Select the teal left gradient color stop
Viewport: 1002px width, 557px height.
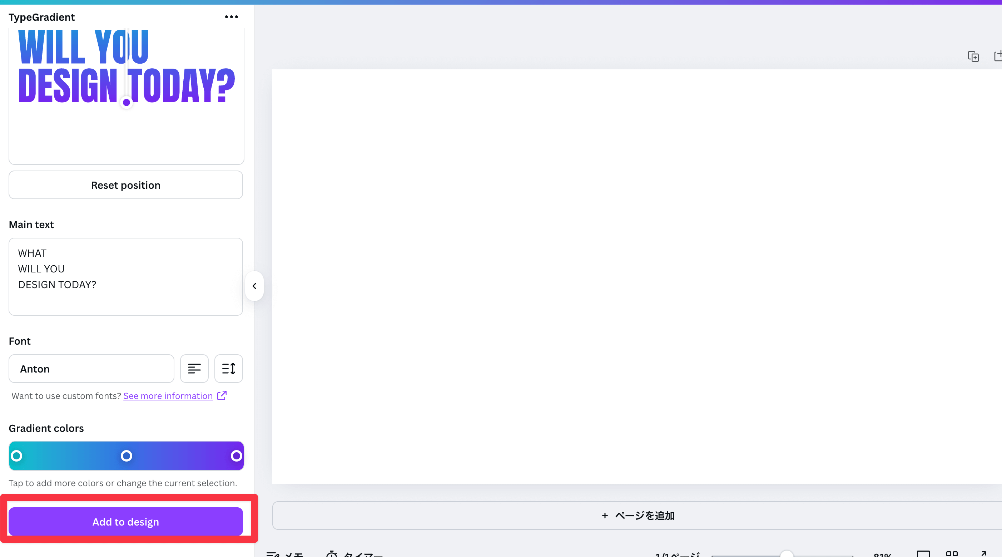click(x=17, y=455)
